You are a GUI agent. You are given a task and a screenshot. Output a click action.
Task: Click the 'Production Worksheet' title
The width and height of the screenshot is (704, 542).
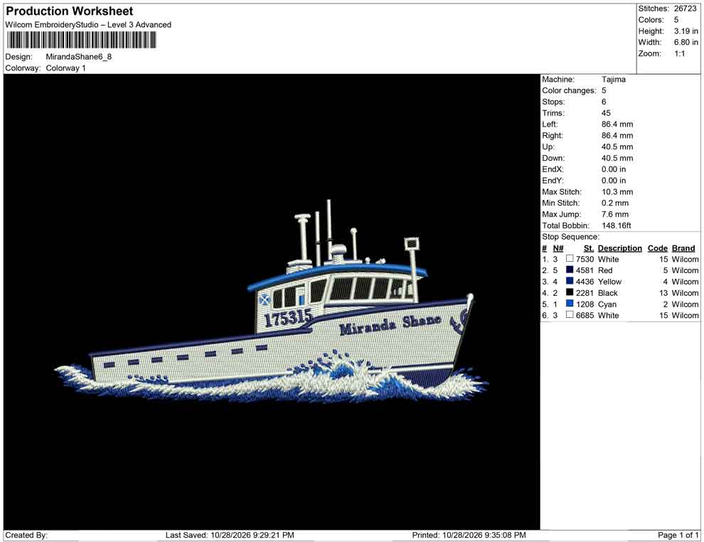tap(70, 11)
